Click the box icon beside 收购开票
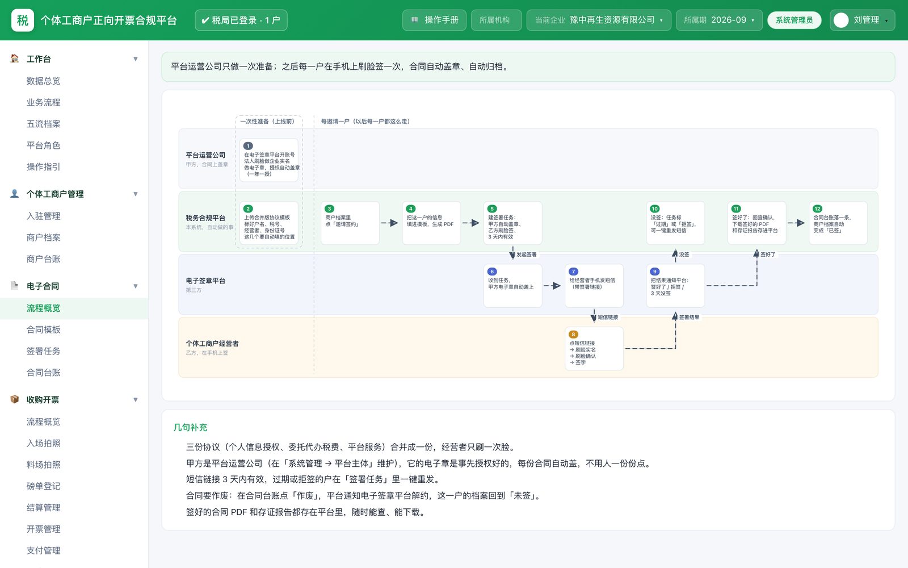908x568 pixels. [15, 399]
